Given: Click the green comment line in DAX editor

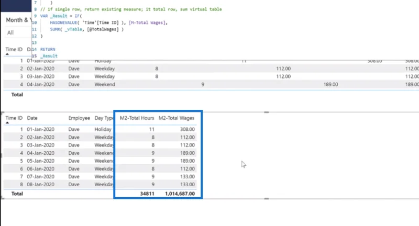Looking at the screenshot, I should [x=131, y=9].
